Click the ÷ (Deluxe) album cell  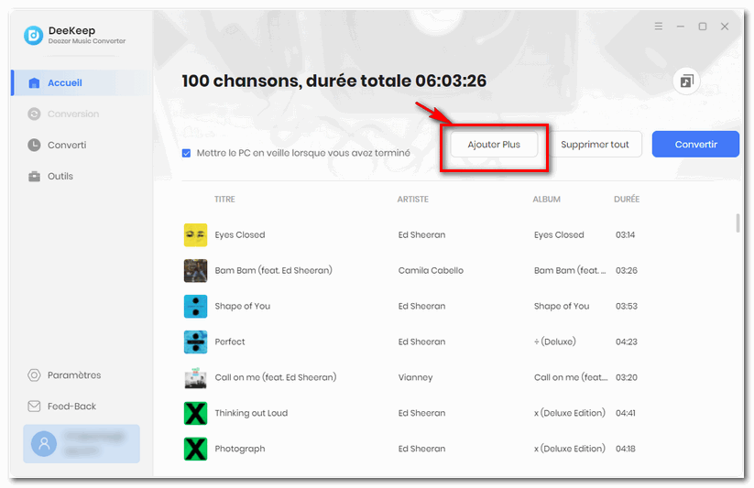[x=555, y=342]
